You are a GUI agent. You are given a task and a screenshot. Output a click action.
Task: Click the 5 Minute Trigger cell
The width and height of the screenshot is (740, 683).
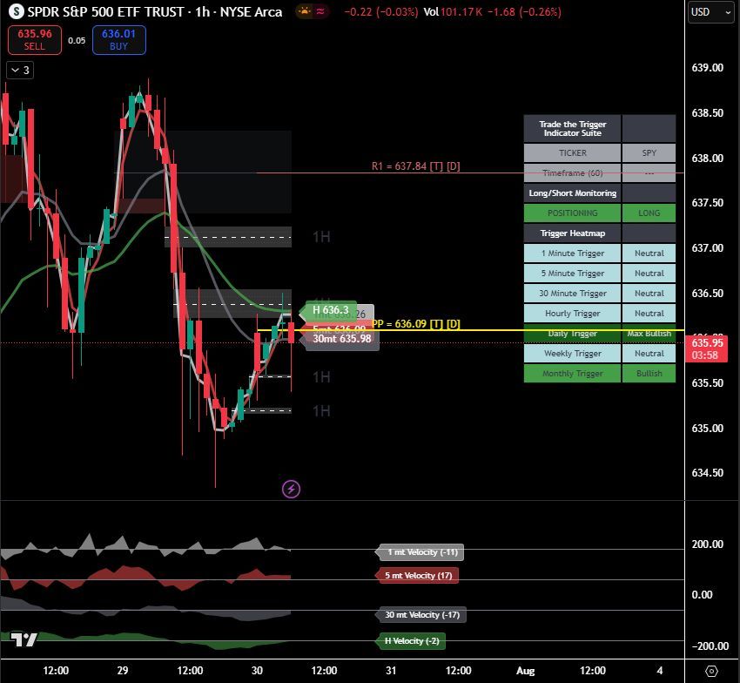click(573, 273)
